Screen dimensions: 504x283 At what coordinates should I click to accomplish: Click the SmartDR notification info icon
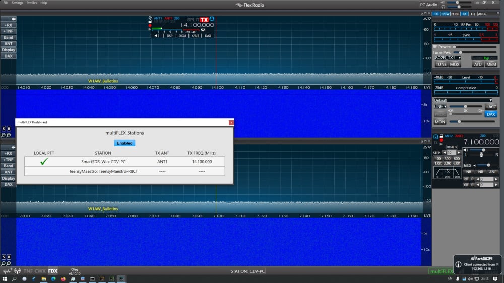[458, 265]
